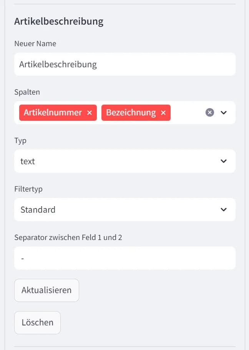Click the Separator input field

[124, 258]
